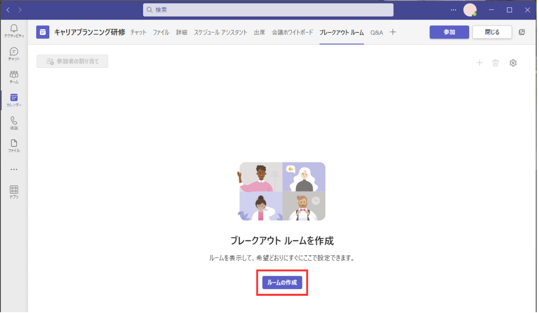
Task: Open チャット in the left sidebar
Action: (x=14, y=54)
